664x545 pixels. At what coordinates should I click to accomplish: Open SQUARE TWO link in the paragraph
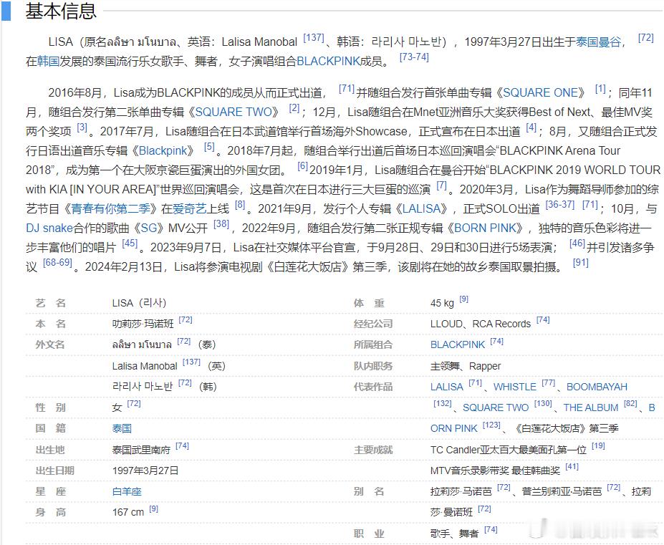coord(233,112)
